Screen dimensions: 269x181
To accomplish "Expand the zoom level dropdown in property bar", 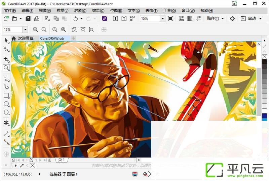I will coord(26,29).
